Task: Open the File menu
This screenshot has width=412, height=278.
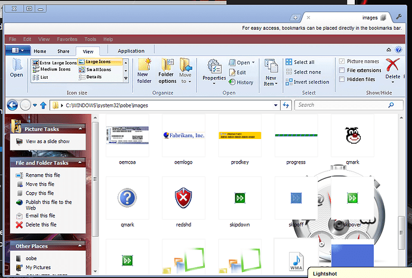Action: (x=13, y=39)
